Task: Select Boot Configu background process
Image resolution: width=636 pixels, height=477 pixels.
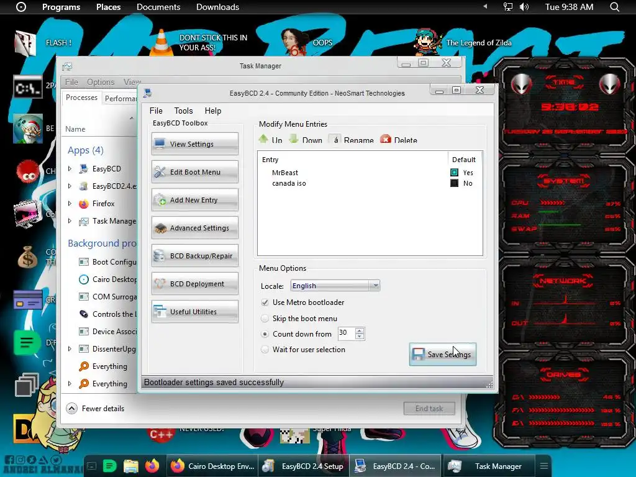Action: coord(108,261)
